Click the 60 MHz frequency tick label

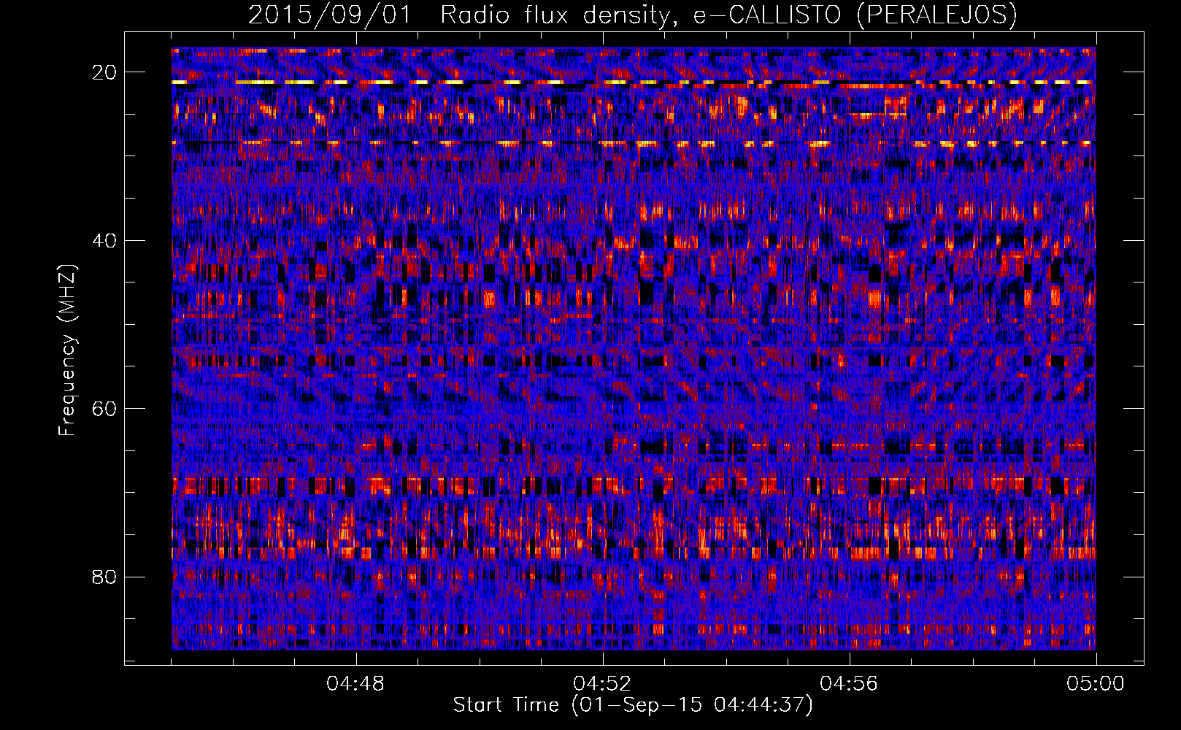click(x=105, y=408)
